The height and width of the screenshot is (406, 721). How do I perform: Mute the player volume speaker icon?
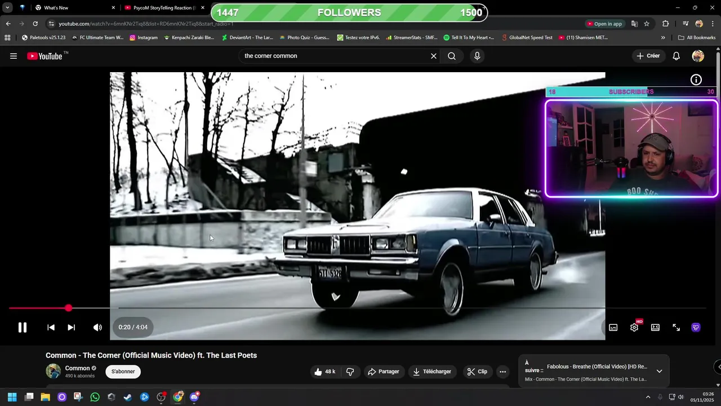coord(97,327)
